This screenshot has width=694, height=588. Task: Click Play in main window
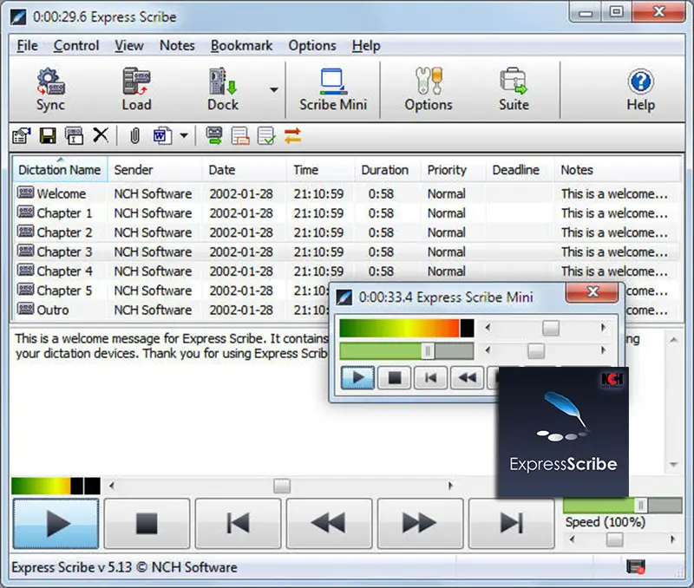click(56, 524)
